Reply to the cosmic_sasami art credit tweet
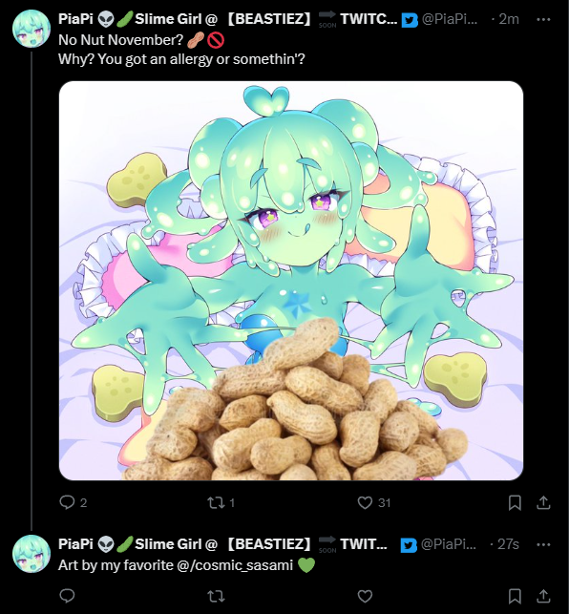This screenshot has height=614, width=569. click(x=67, y=596)
